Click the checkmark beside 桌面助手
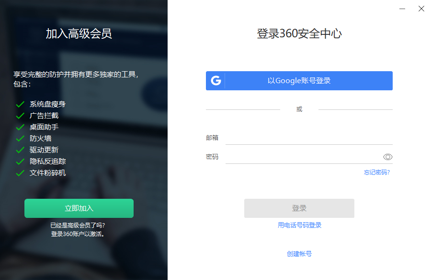Viewport: 431px width, 280px height. pyautogui.click(x=20, y=127)
